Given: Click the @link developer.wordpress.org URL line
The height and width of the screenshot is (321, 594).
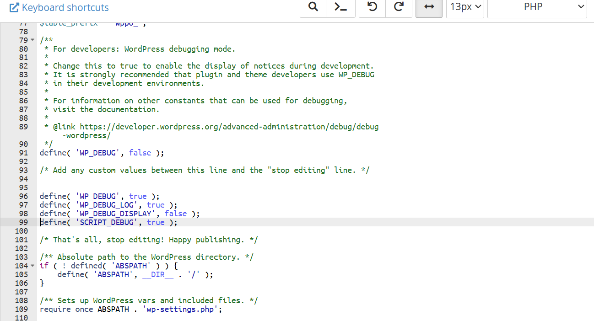Looking at the screenshot, I should [x=211, y=127].
